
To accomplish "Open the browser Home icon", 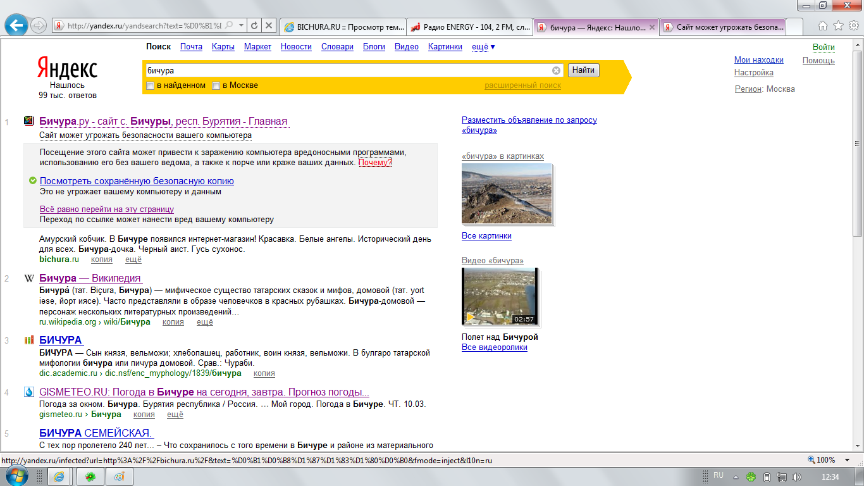I will tap(823, 26).
